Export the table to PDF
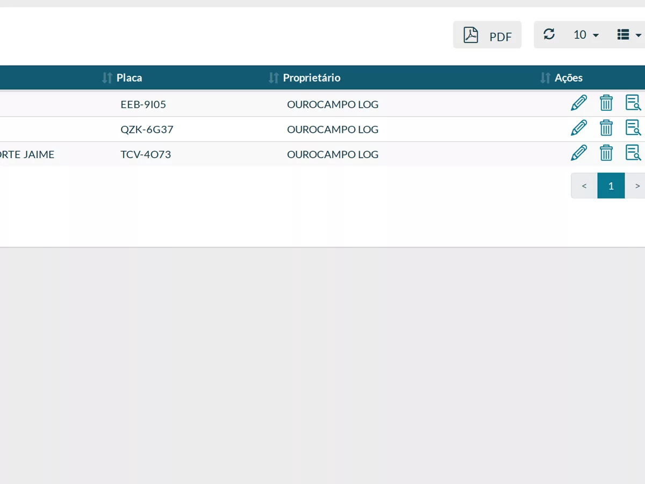 pyautogui.click(x=487, y=35)
